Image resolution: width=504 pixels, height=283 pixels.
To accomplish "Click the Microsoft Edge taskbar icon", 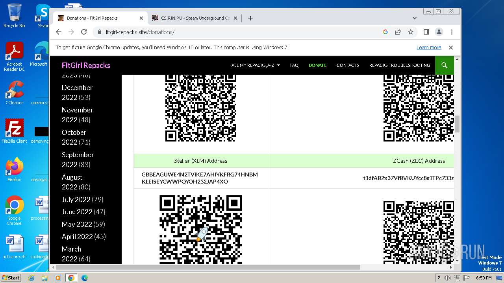I will [x=84, y=278].
